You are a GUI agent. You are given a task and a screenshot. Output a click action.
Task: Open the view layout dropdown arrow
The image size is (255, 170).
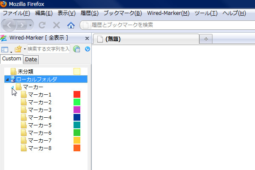click(11, 52)
